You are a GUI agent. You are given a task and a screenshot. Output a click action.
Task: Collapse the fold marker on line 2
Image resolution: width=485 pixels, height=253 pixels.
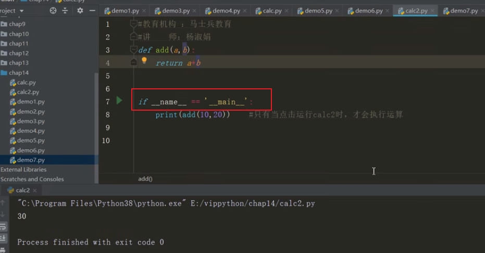133,37
